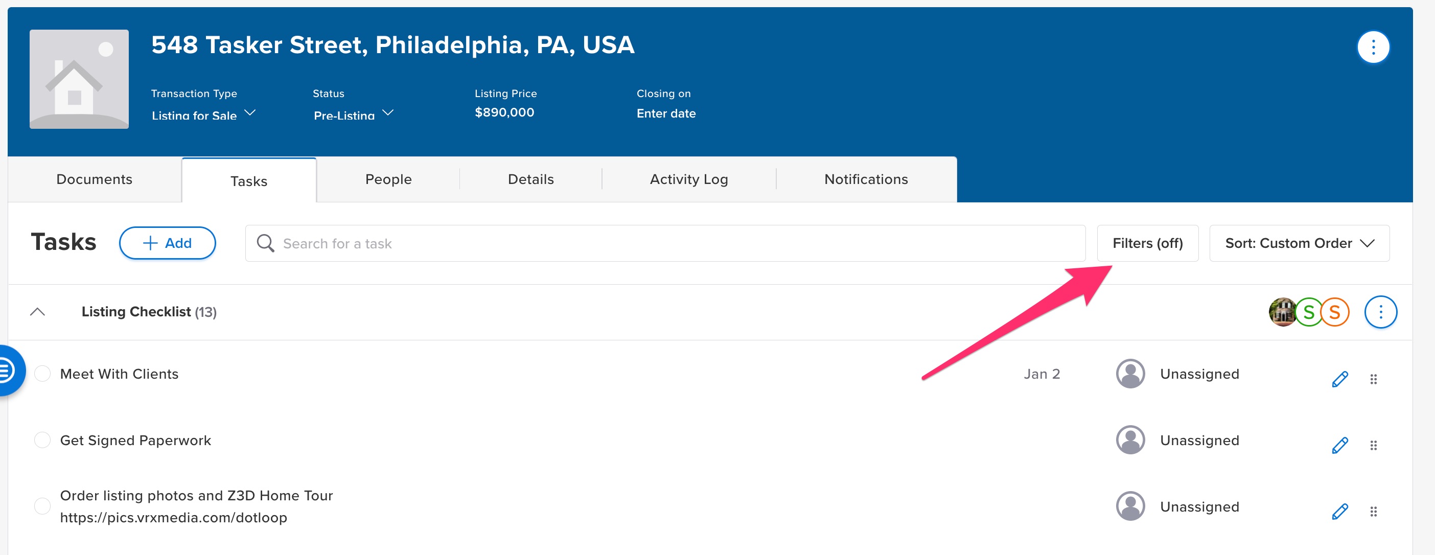Check off Get Signed Paperwork task
1435x555 pixels.
(42, 440)
